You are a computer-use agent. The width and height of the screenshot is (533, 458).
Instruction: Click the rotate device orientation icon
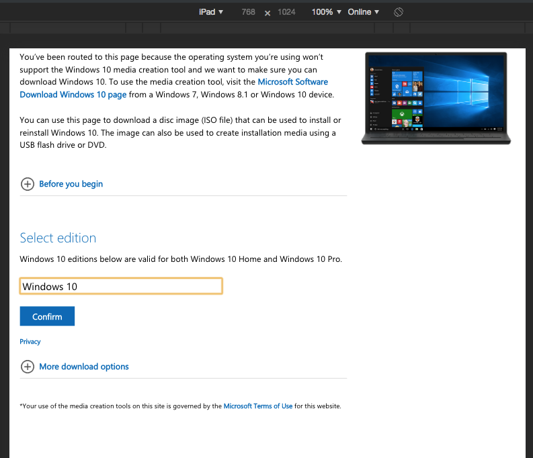click(x=399, y=12)
